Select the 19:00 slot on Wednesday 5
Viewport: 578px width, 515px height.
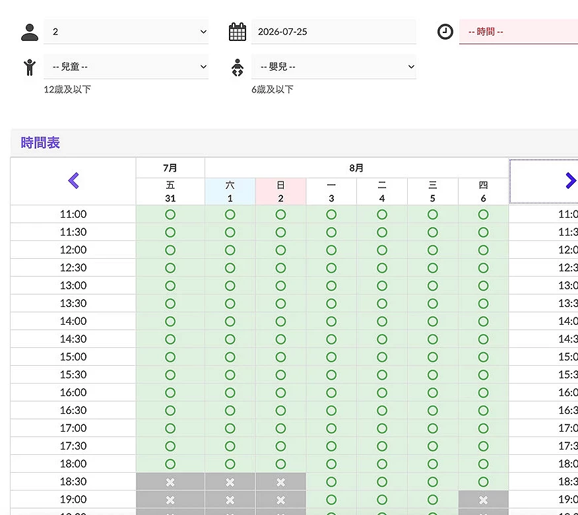pyautogui.click(x=433, y=500)
